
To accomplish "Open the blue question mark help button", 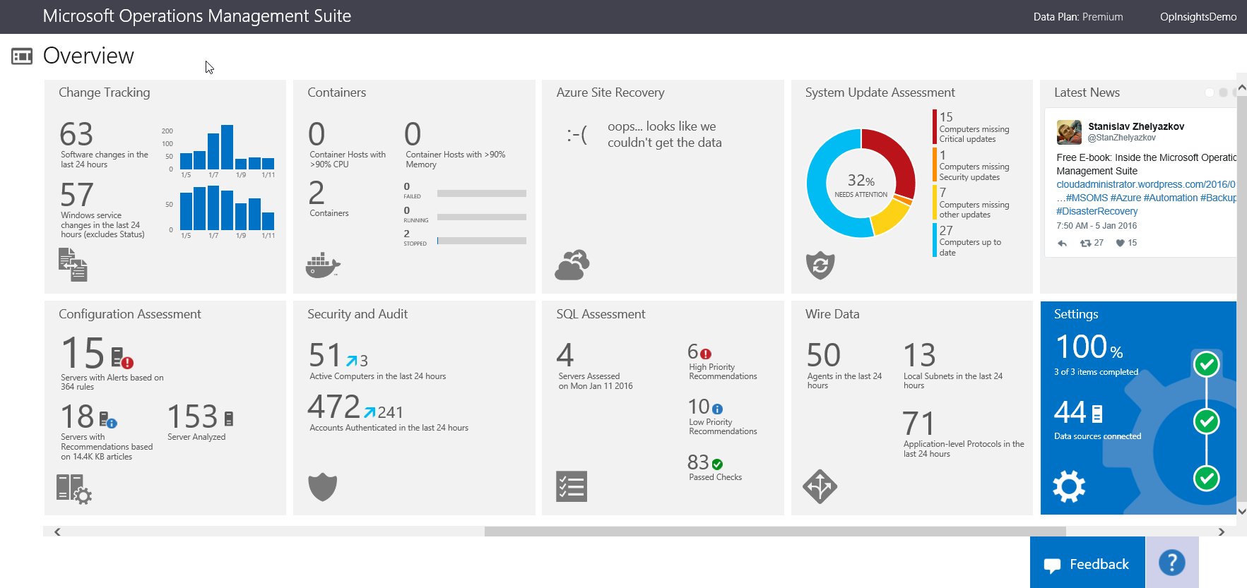I will (1171, 563).
